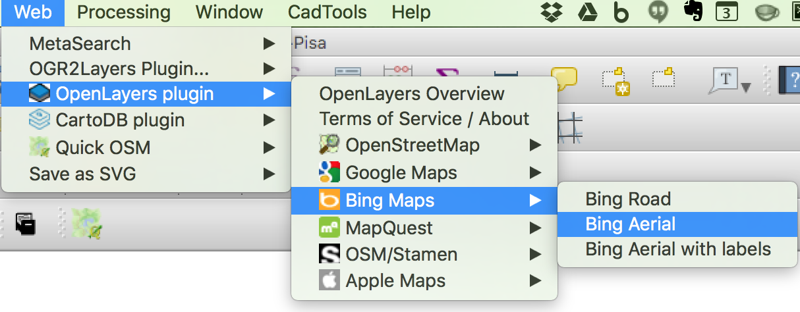
Task: Select MetaSearch menu entry
Action: coord(146,43)
